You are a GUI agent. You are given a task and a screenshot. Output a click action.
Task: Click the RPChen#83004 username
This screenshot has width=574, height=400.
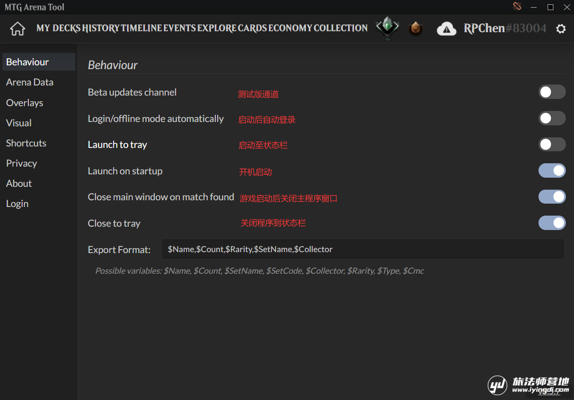click(x=505, y=28)
